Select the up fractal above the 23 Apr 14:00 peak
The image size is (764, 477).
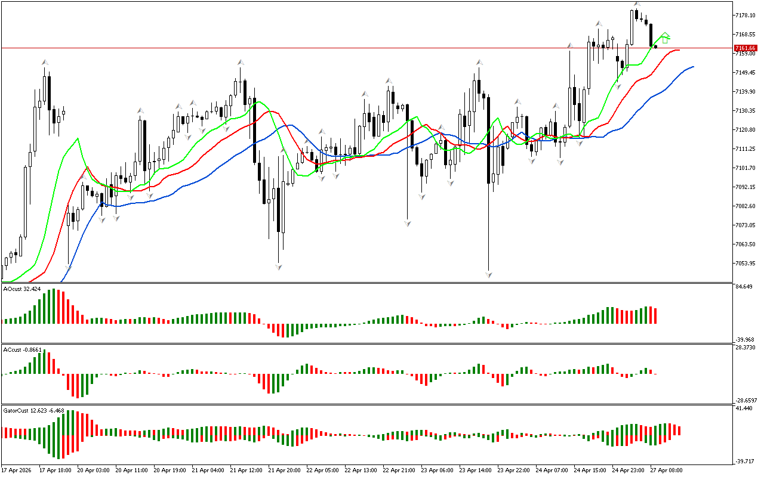point(479,61)
